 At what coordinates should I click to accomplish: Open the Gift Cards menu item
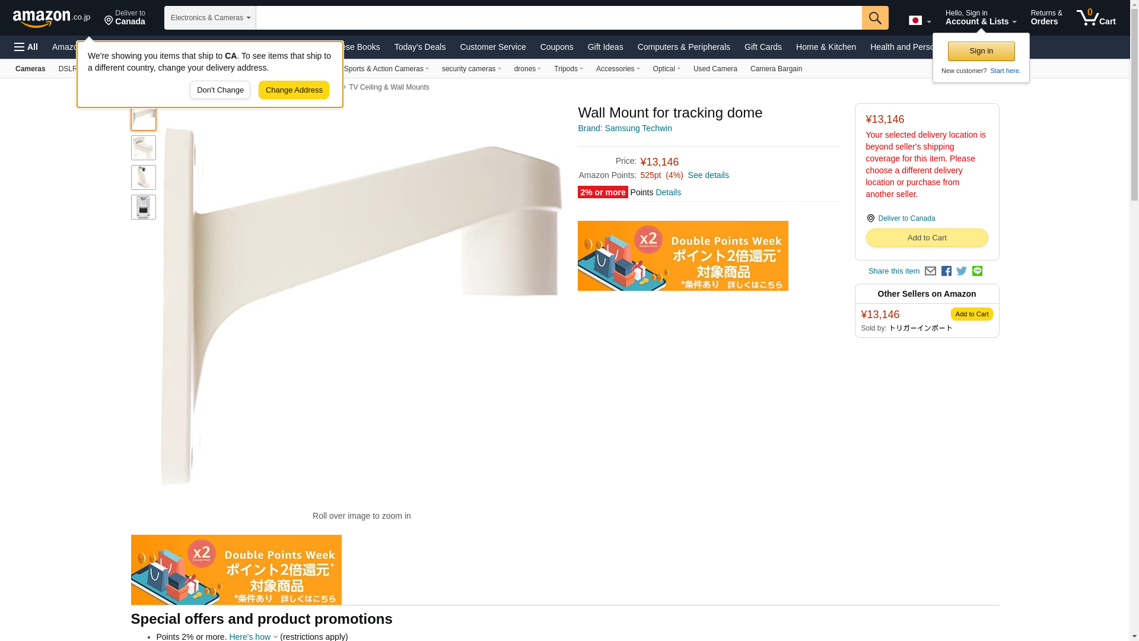pos(763,47)
